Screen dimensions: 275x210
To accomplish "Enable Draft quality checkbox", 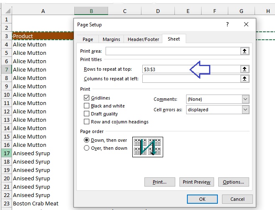I will coord(86,114).
